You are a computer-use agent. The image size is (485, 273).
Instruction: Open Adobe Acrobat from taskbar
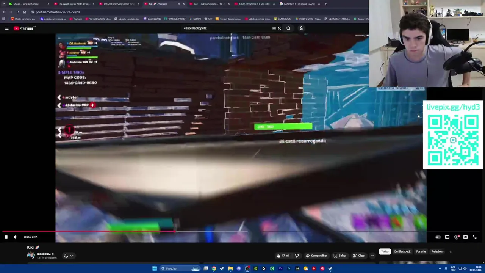click(314, 268)
